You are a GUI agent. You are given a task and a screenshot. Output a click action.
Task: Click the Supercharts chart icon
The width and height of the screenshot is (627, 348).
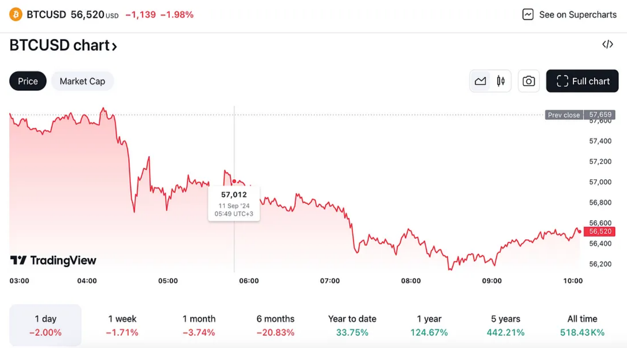point(528,14)
